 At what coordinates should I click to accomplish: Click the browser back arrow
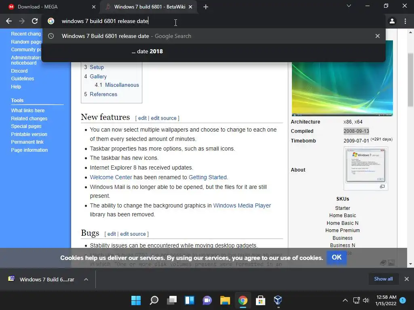click(9, 21)
